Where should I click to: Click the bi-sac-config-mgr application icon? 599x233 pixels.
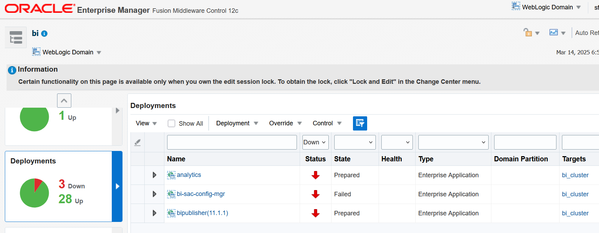click(171, 194)
